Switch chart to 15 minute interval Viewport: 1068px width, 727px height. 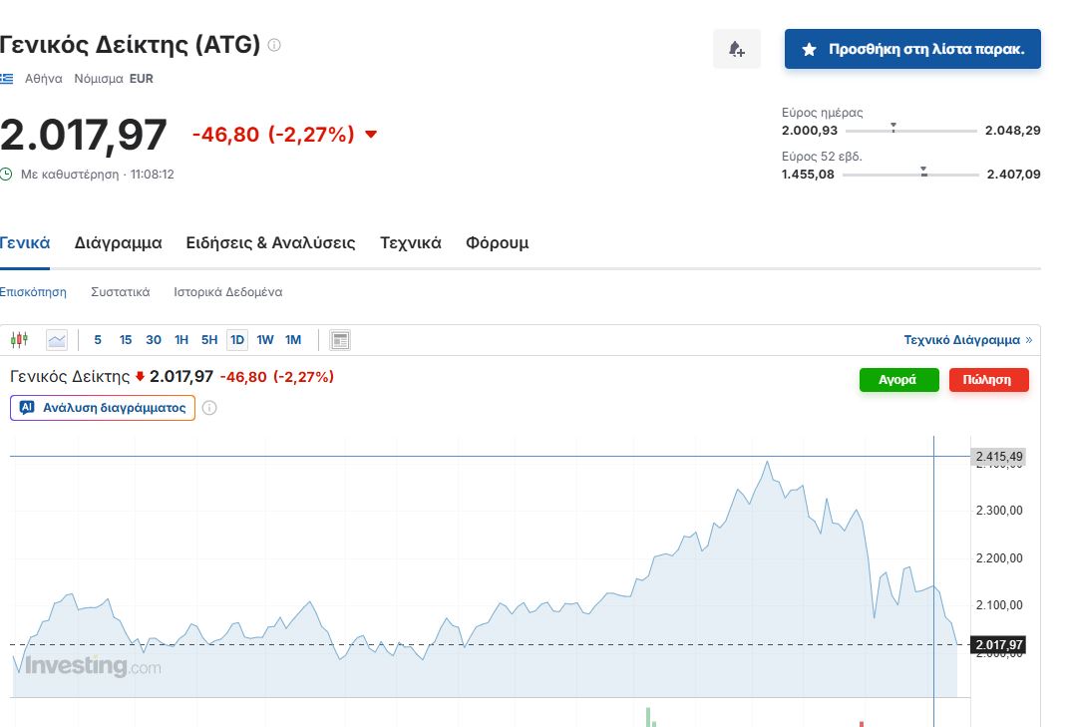coord(126,340)
